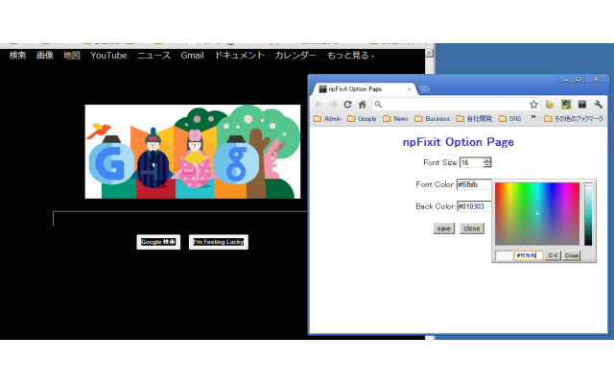The width and height of the screenshot is (614, 384).
Task: Open 検索 in Google top bar
Action: click(17, 56)
